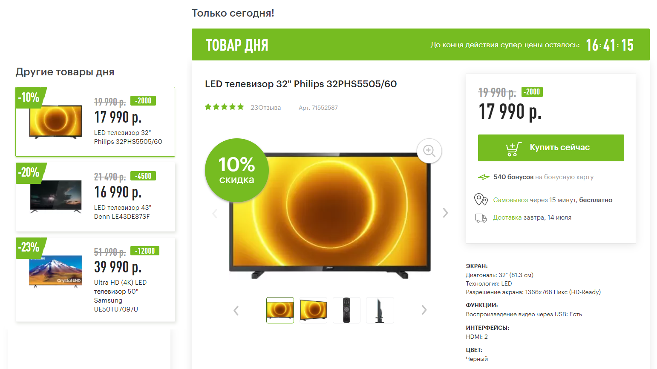Viewport: 657px width, 369px height.
Task: Click the shopping cart icon in buy button
Action: pyautogui.click(x=513, y=148)
